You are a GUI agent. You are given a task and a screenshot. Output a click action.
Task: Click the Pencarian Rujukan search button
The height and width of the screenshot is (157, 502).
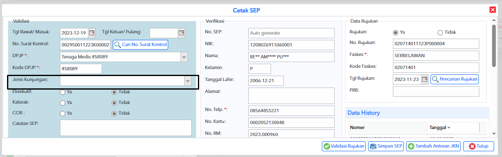point(454,79)
